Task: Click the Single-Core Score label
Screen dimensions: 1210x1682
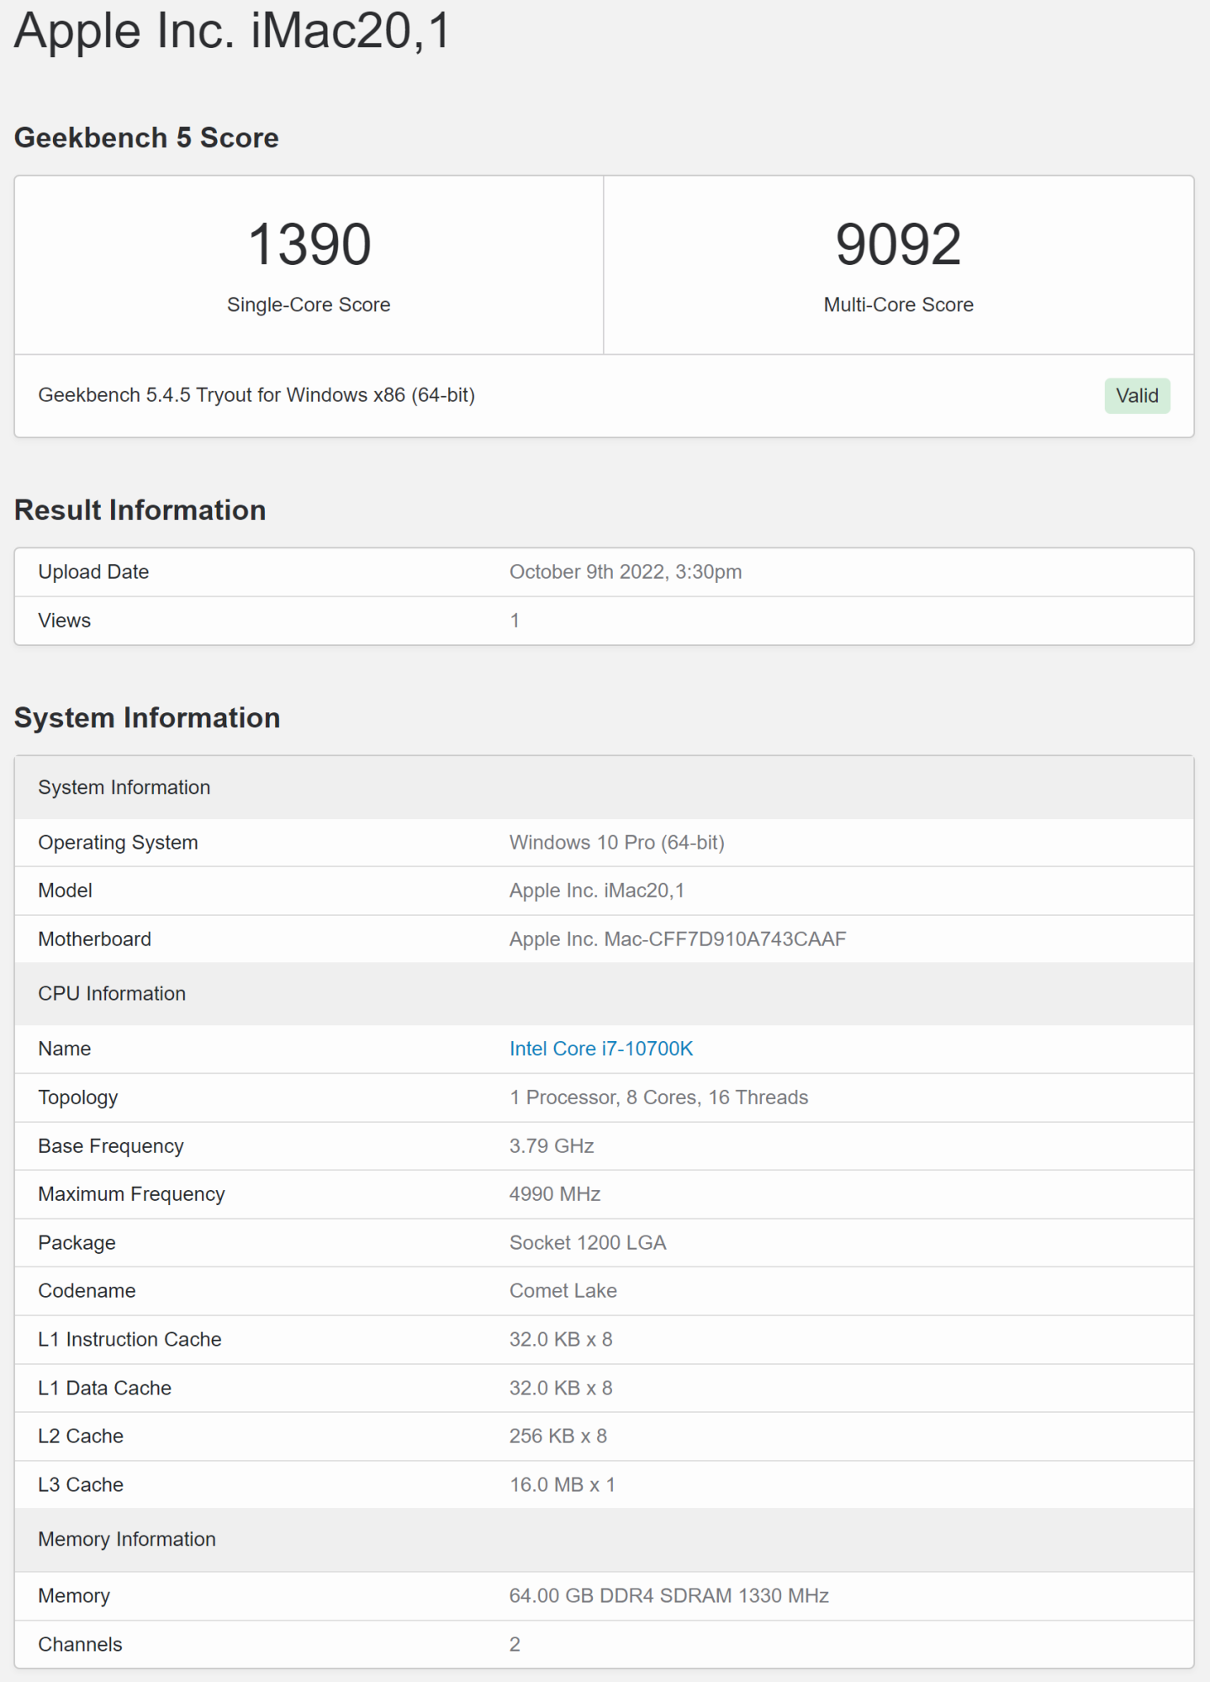Action: coord(309,304)
